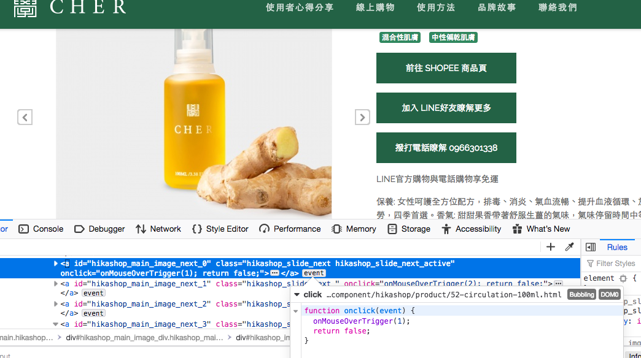
Task: Click the 前往 SHOPEE 商品頁 button
Action: tap(446, 68)
